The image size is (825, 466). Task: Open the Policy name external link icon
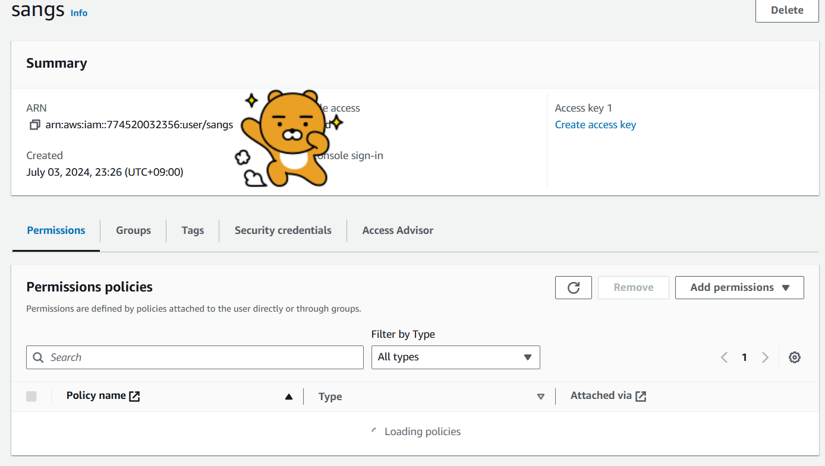[135, 396]
